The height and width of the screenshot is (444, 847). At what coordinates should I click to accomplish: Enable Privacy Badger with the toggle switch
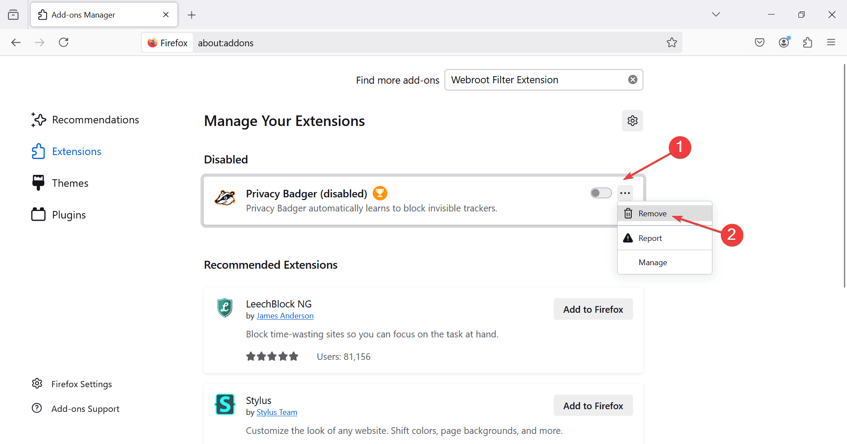pos(601,193)
